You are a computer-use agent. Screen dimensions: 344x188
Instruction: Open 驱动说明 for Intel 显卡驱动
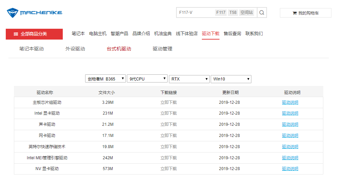click(x=290, y=113)
